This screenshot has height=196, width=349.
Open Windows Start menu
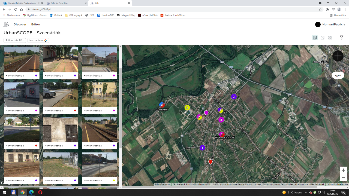coord(4,192)
